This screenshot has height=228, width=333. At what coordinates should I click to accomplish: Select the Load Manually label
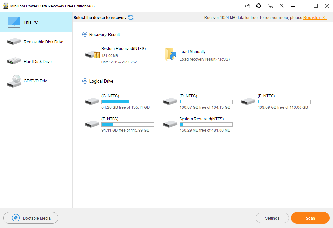193,52
